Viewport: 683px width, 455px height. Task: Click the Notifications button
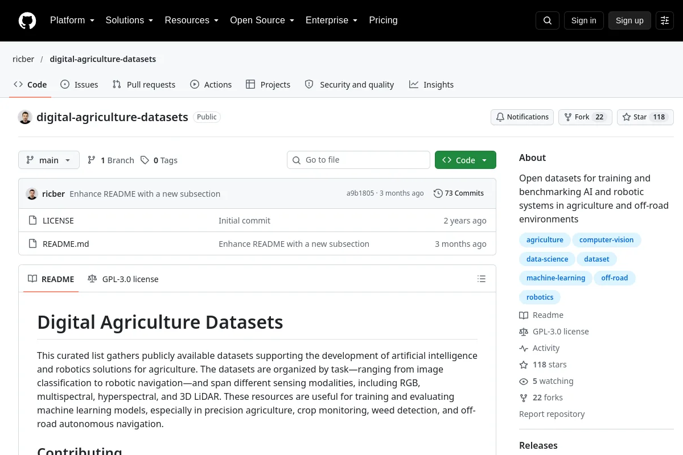522,117
